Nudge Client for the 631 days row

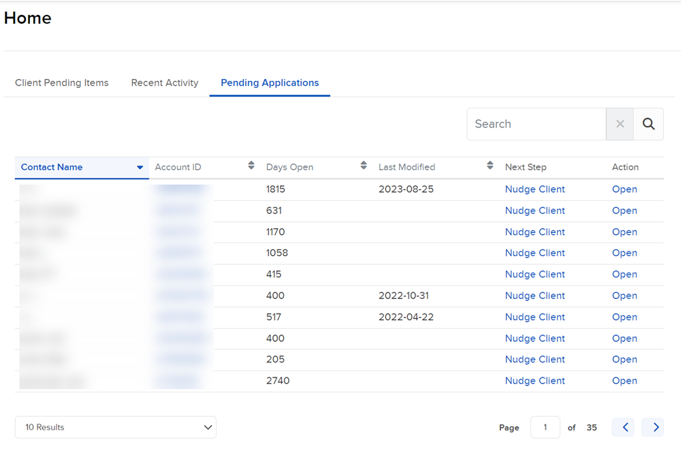[x=535, y=210]
